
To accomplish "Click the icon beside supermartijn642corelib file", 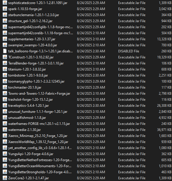I will click(x=5, y=33).
